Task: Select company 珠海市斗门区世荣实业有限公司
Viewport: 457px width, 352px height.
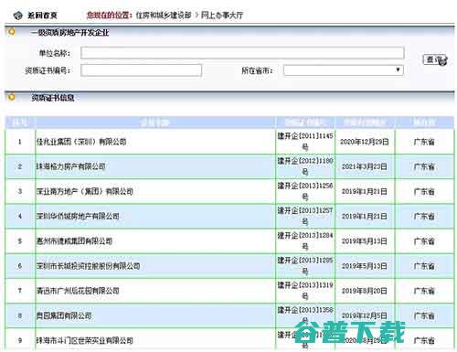Action: (x=85, y=340)
